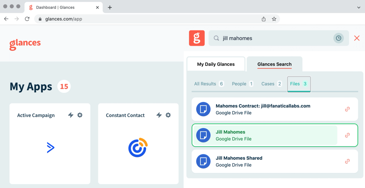Copy link for Jill Mahomes Shared file
The image size is (365, 188).
[x=347, y=162]
